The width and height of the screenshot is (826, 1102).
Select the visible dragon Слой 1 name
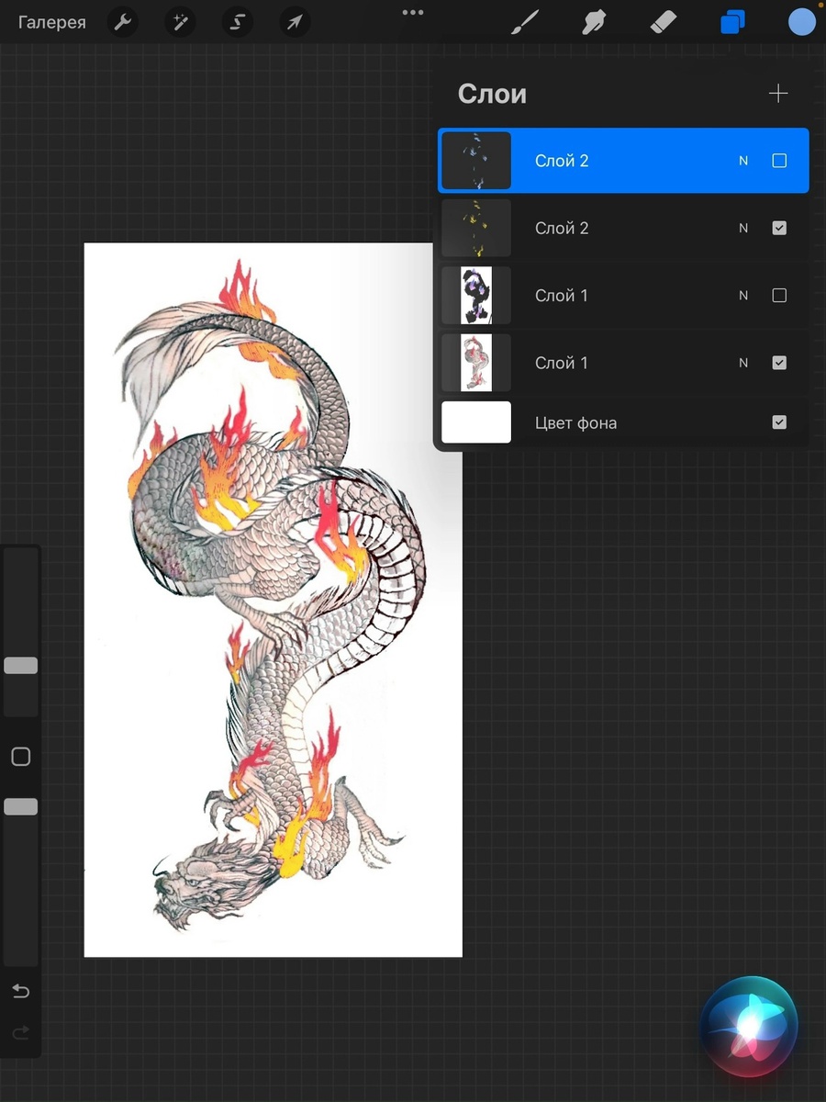[562, 363]
